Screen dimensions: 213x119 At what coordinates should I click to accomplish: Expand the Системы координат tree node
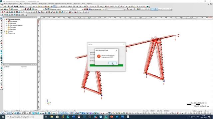coord(7,25)
